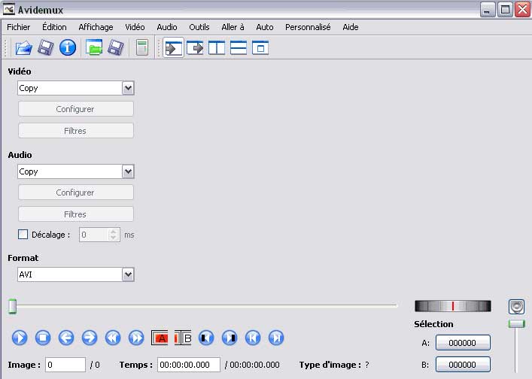Click the Play button
The height and width of the screenshot is (379, 532).
click(x=20, y=338)
